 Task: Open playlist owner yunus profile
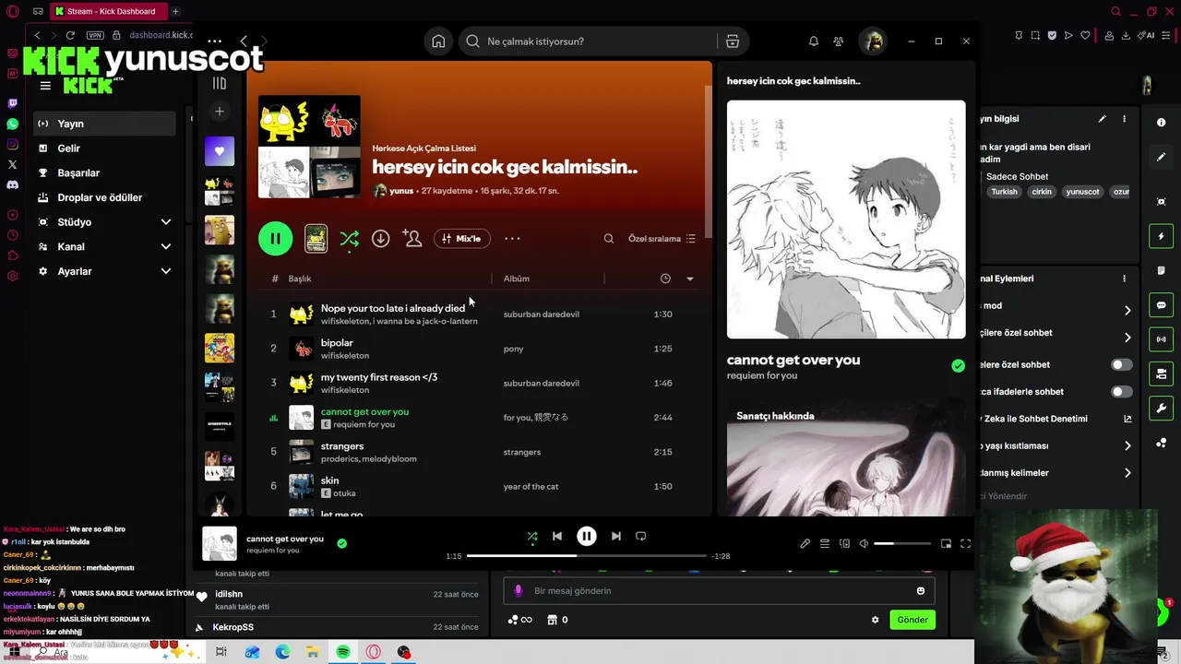pos(401,191)
